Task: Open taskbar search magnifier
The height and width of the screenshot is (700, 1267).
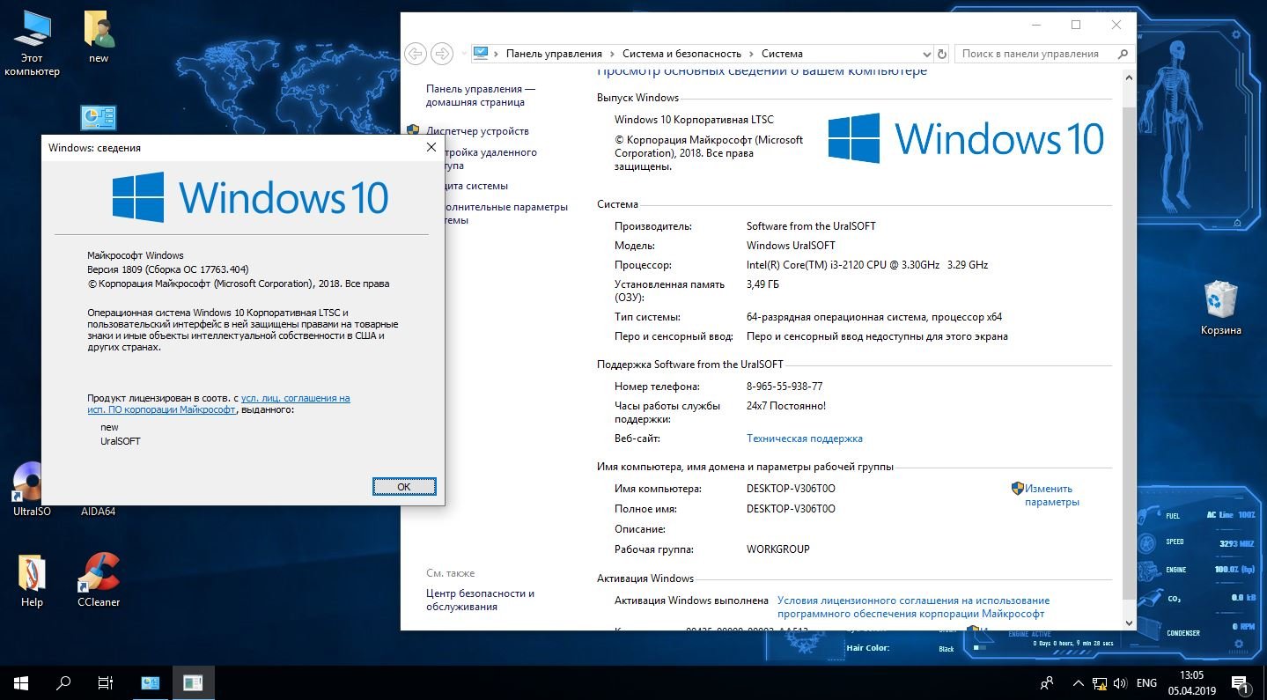Action: (63, 682)
